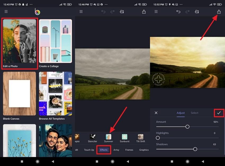This screenshot has width=225, height=166.
Task: Tap Android recents square on middle screen
Action: pos(97,162)
